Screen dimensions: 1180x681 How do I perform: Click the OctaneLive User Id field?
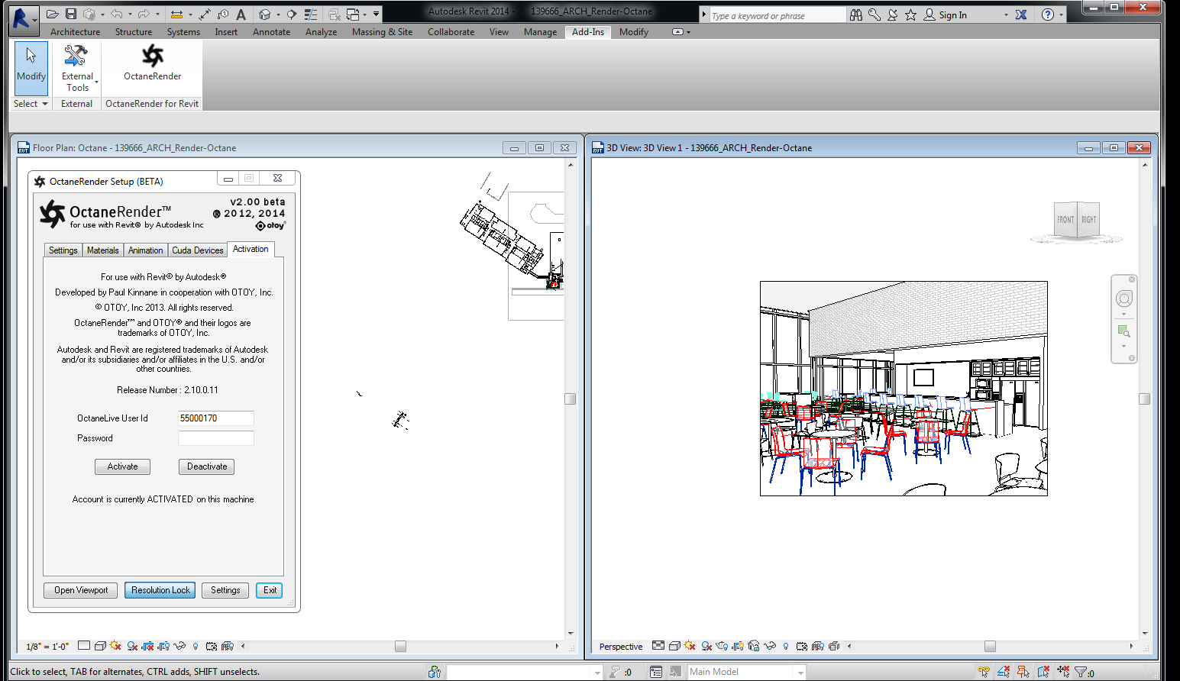[x=216, y=418]
